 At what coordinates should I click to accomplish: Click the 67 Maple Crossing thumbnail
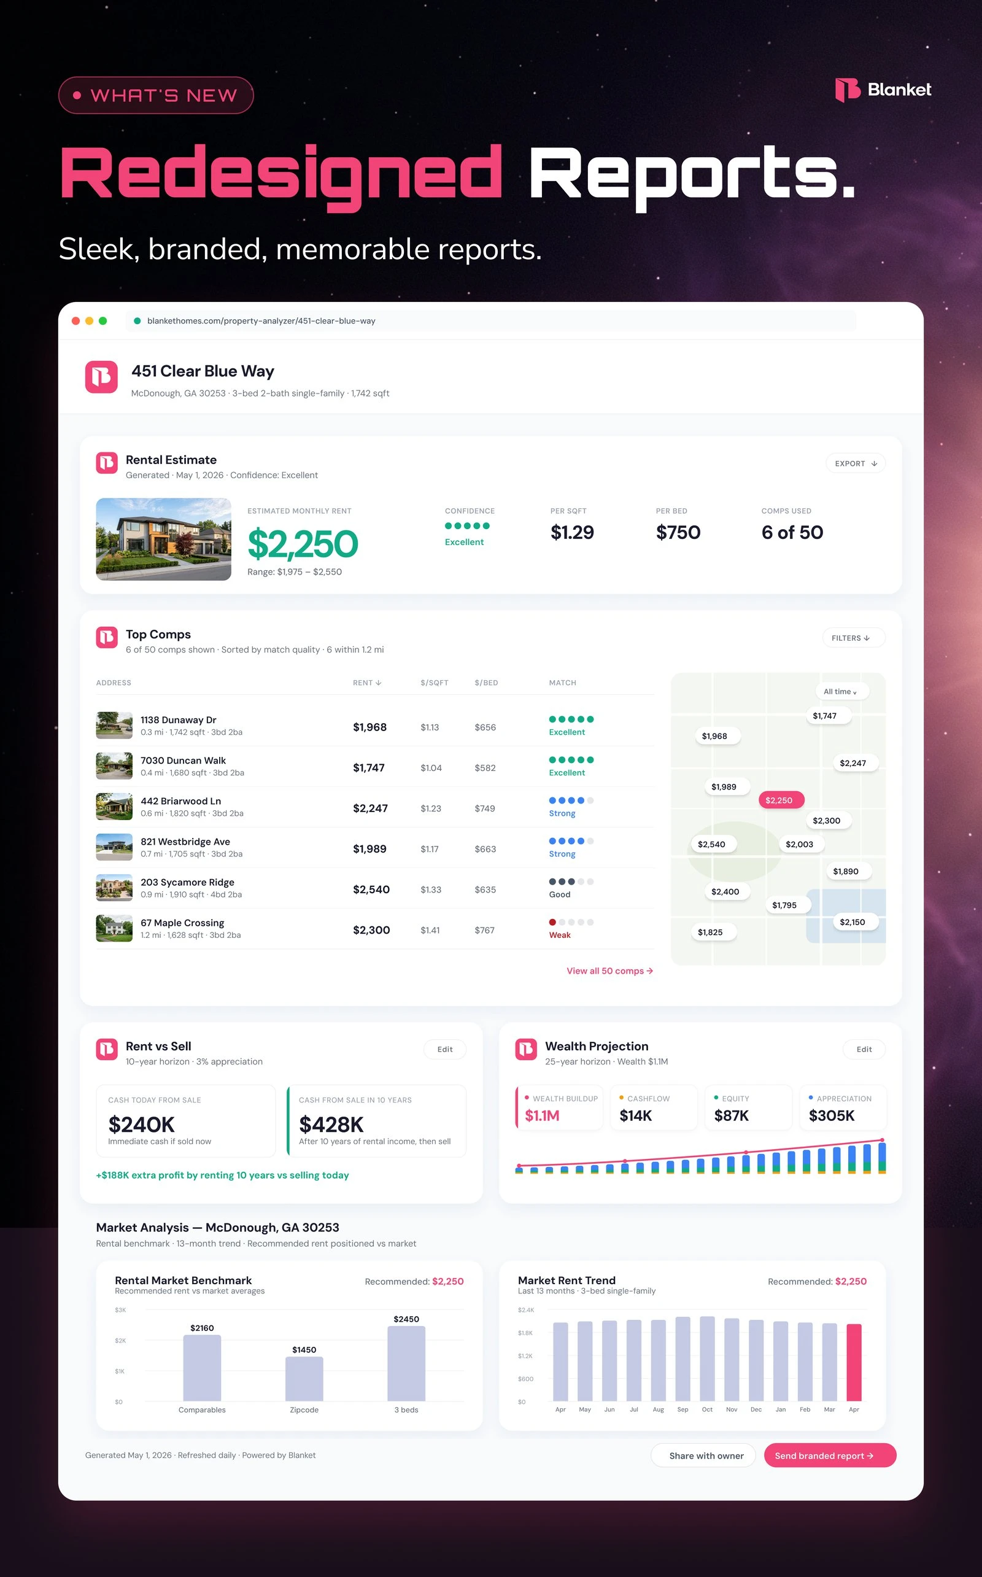(114, 928)
